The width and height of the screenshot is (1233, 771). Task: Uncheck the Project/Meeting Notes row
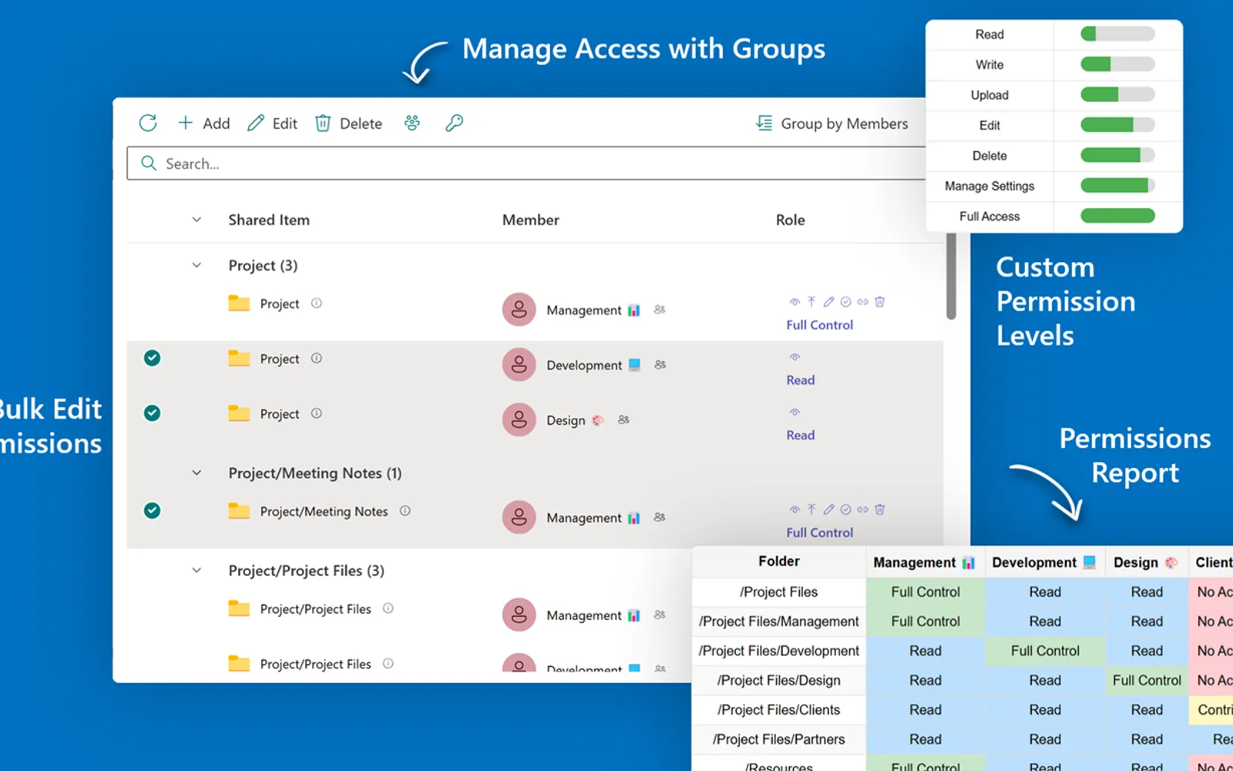pyautogui.click(x=153, y=510)
